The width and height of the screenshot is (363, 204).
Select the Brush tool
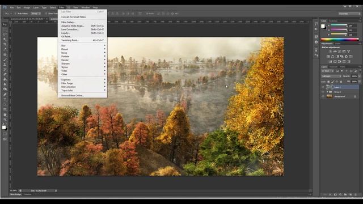[x=5, y=59]
